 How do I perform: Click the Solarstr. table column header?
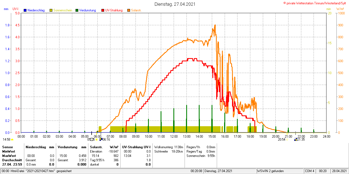(x=96, y=147)
